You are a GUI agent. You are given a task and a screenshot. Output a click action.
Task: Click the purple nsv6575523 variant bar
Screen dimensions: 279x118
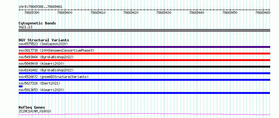tap(144, 47)
